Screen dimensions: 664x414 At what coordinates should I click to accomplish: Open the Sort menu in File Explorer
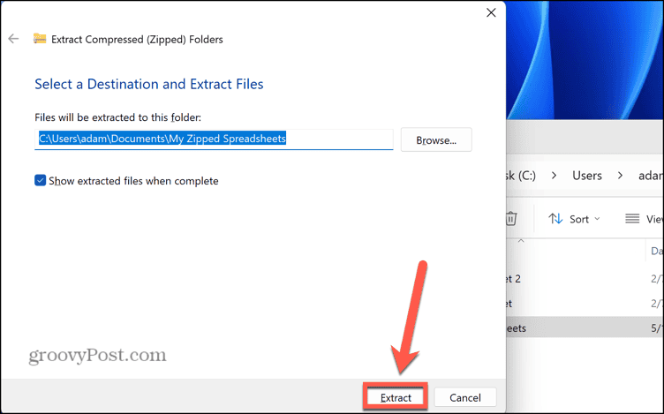[574, 219]
